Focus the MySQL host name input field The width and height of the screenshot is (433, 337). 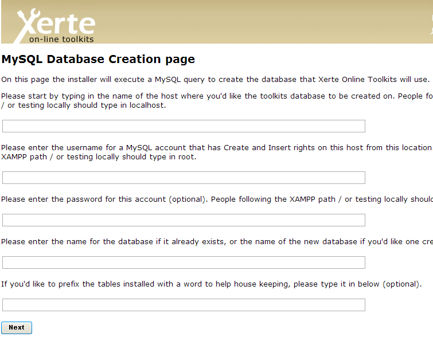tap(184, 126)
